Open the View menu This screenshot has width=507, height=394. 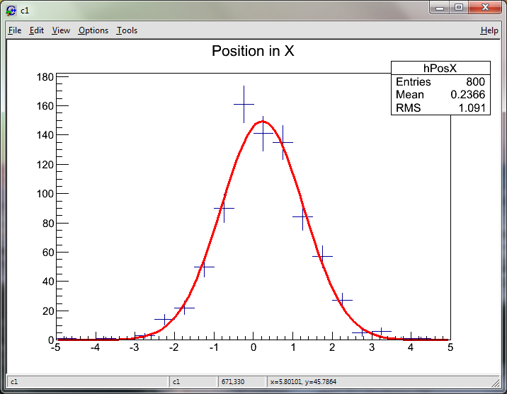(61, 30)
